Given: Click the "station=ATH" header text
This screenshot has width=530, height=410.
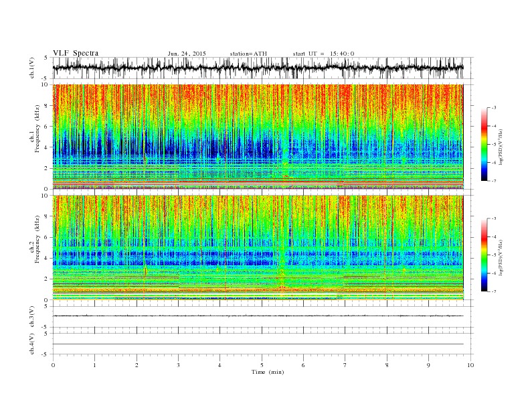Looking at the screenshot, I should 248,54.
